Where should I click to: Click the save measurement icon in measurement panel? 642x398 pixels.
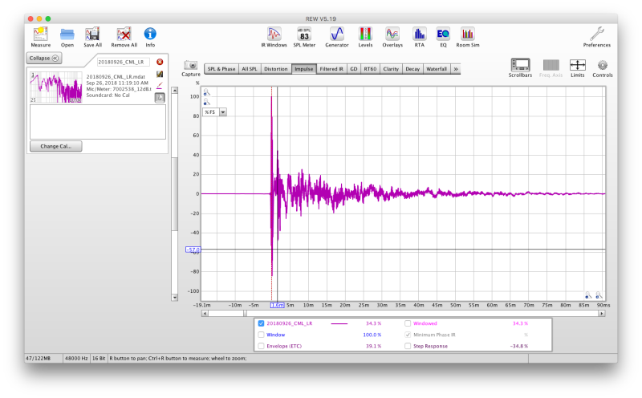coord(160,74)
